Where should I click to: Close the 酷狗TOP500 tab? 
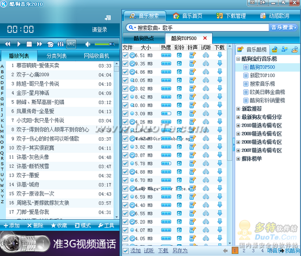click(205, 38)
